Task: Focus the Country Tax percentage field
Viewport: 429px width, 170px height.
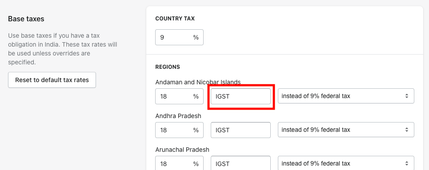Action: coord(179,37)
